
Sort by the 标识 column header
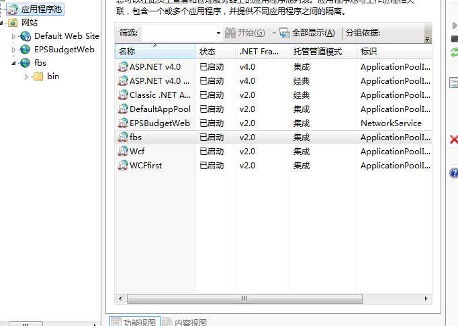tap(394, 52)
